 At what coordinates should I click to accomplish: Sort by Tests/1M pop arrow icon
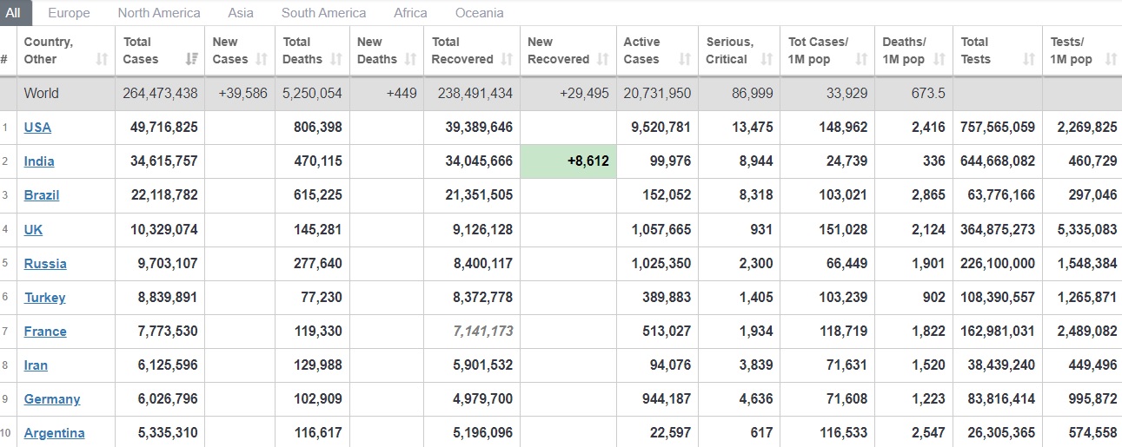coord(1110,59)
